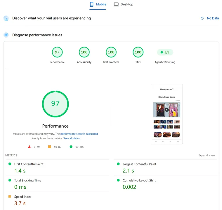This screenshot has width=222, height=210.
Task: Toggle Expand view for metrics
Action: (207, 155)
